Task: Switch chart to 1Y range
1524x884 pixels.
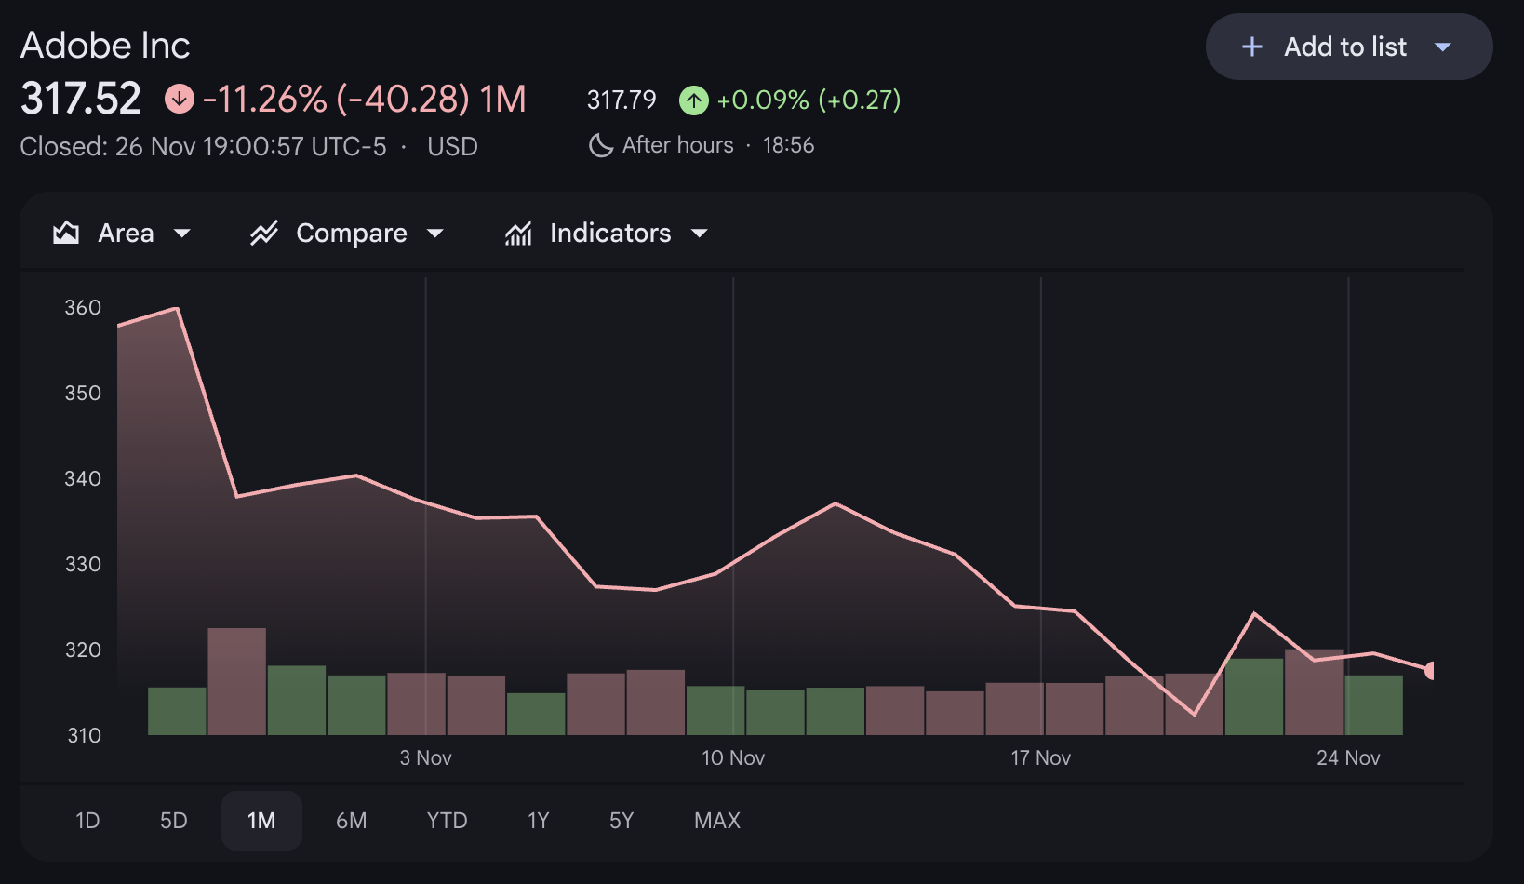Action: [539, 821]
